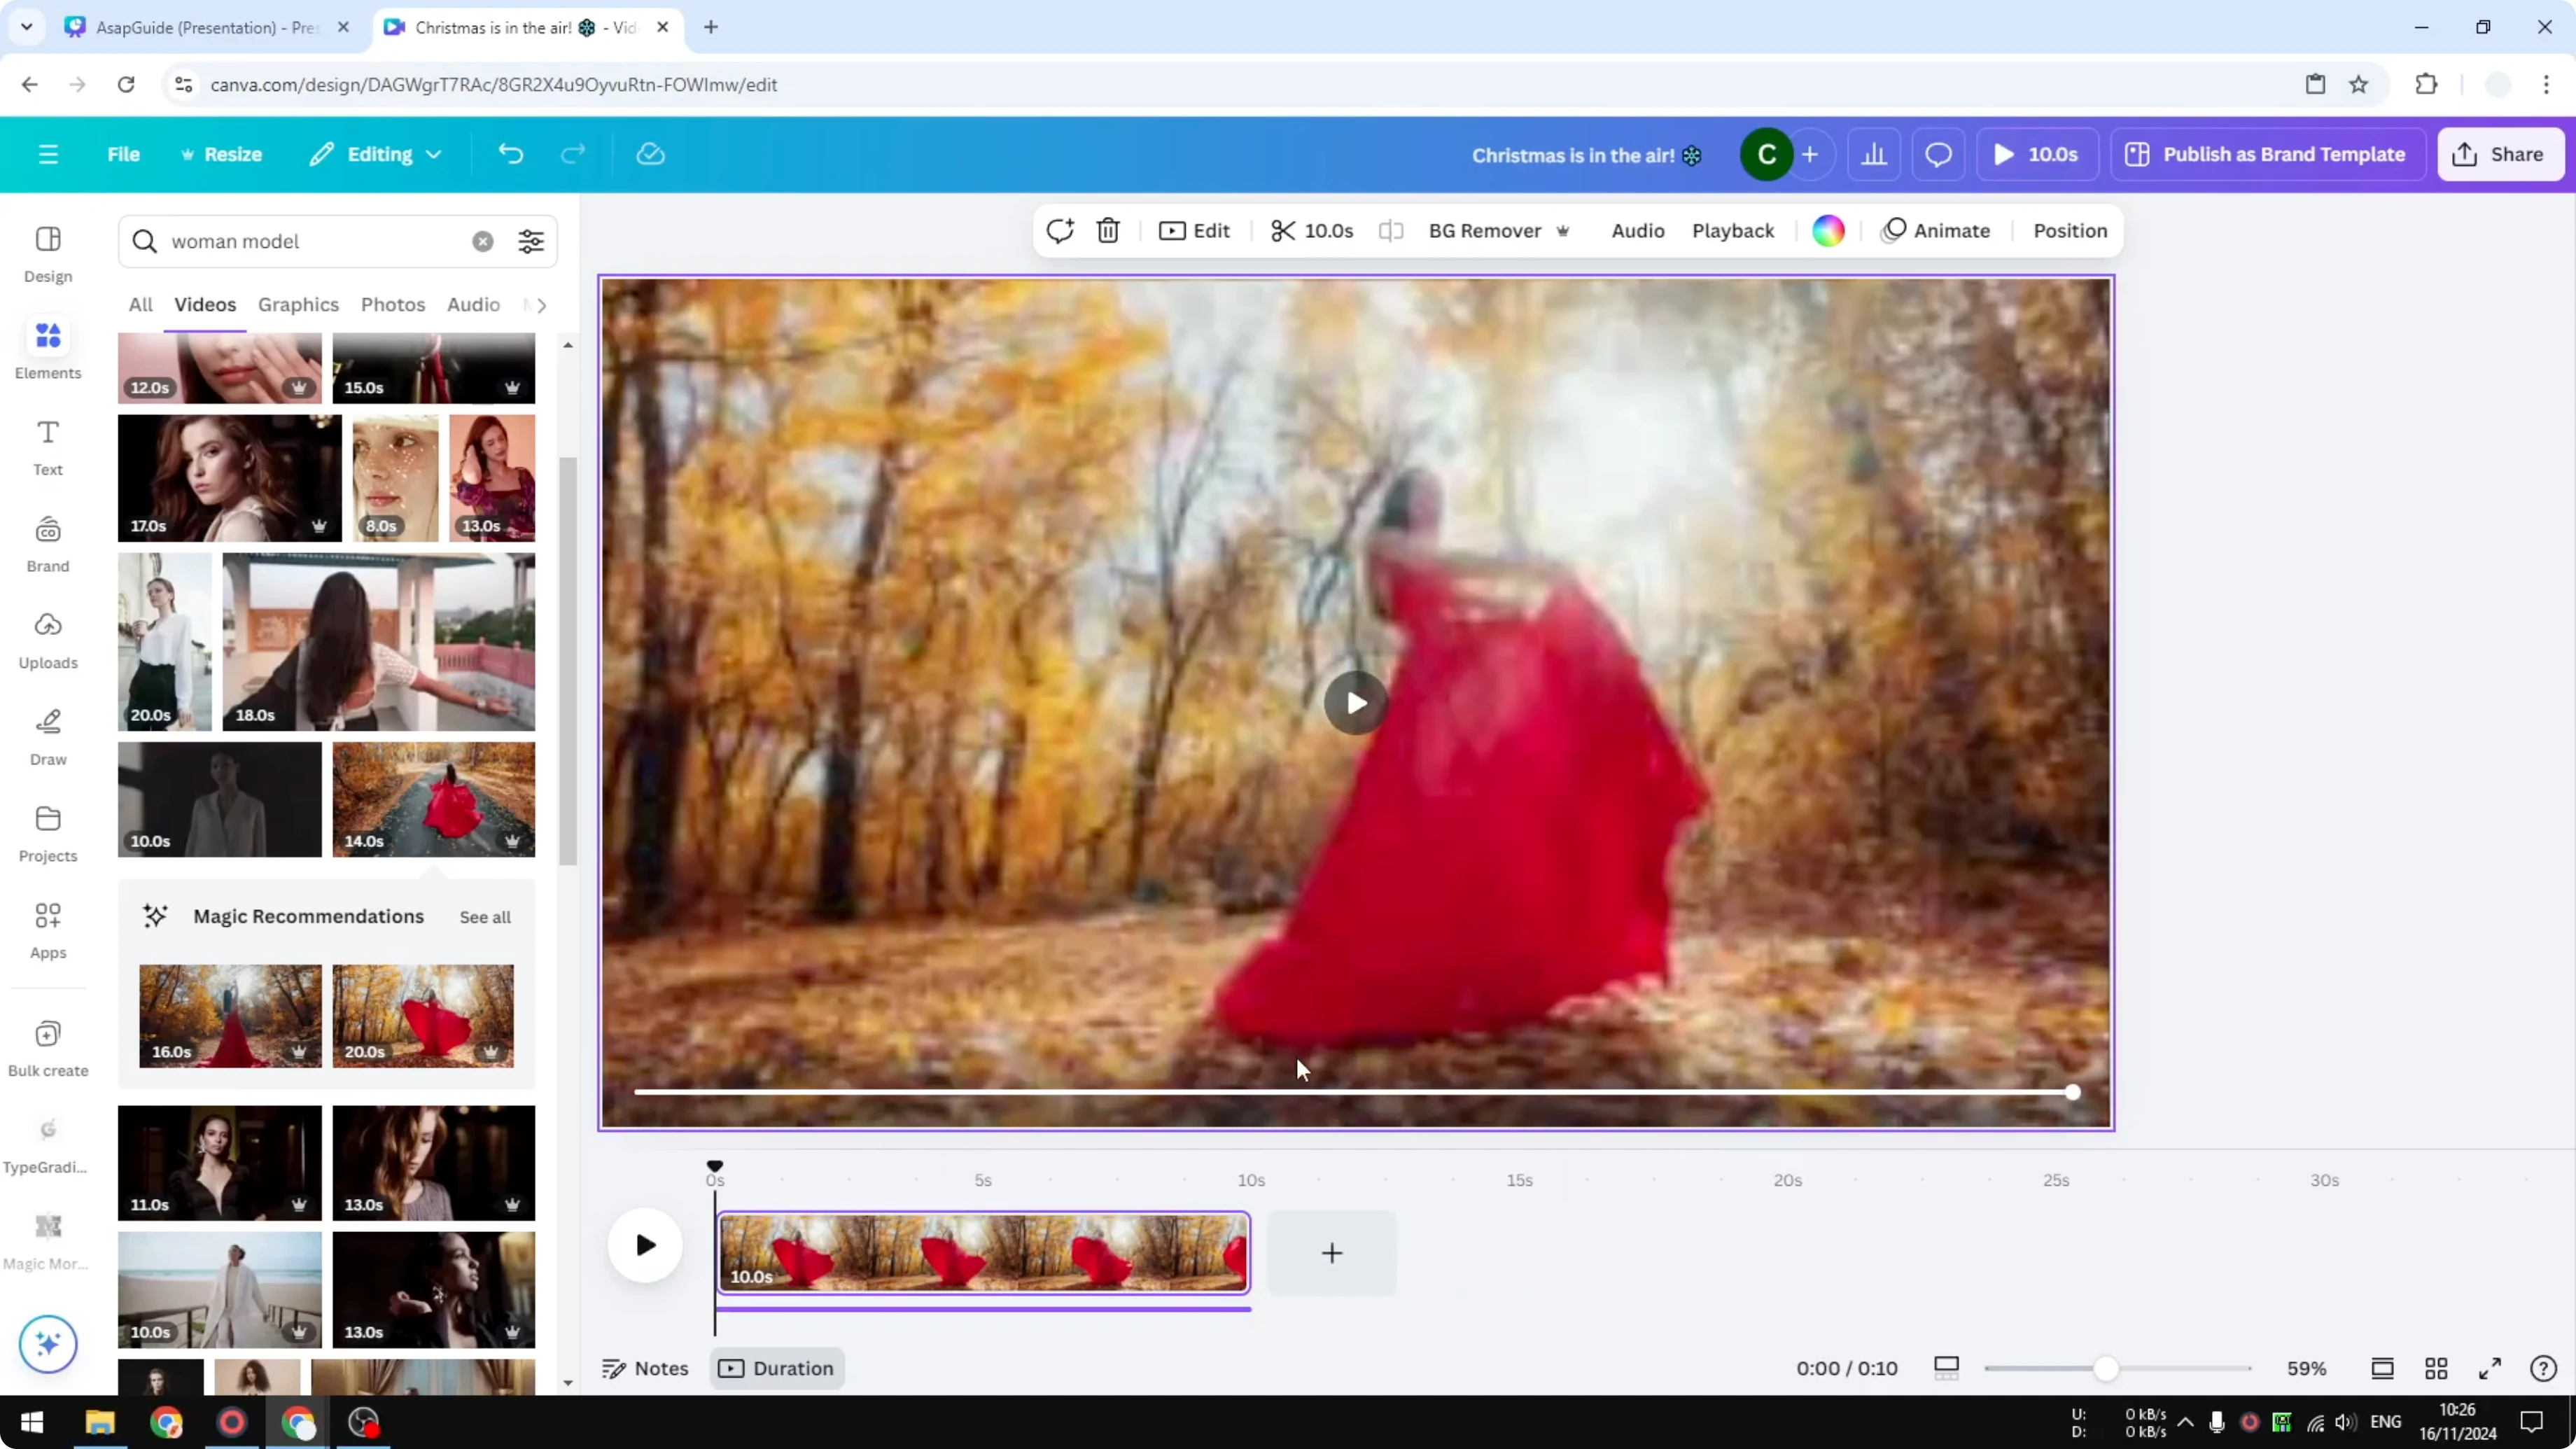
Task: Click the Share button
Action: click(2500, 154)
